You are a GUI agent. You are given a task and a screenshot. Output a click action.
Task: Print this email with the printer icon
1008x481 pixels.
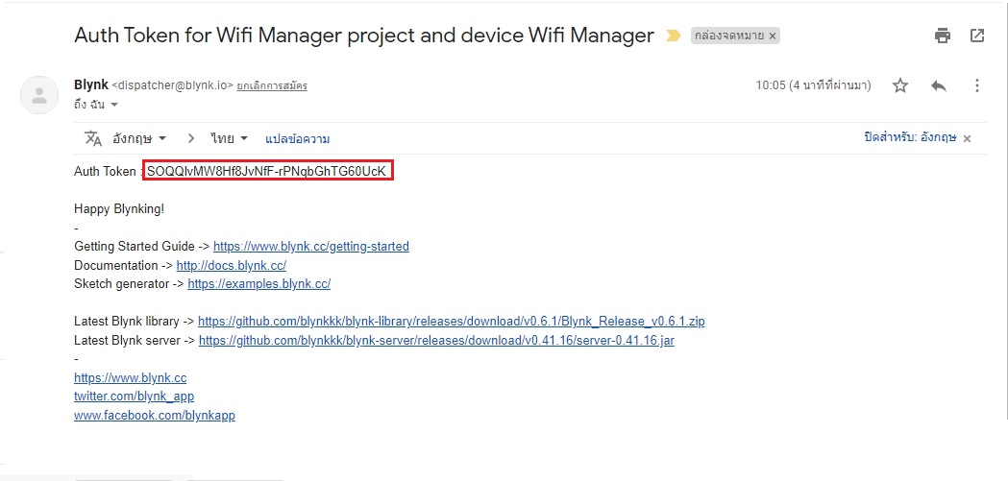943,36
